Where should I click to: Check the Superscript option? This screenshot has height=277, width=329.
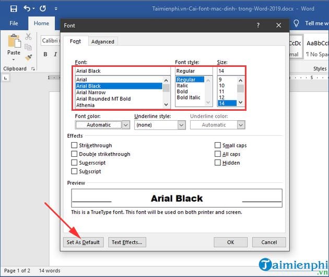click(74, 163)
